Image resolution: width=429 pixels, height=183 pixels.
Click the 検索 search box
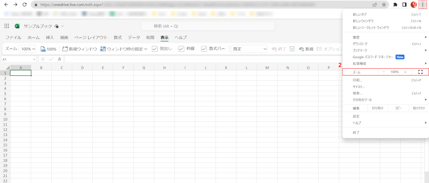pyautogui.click(x=208, y=26)
